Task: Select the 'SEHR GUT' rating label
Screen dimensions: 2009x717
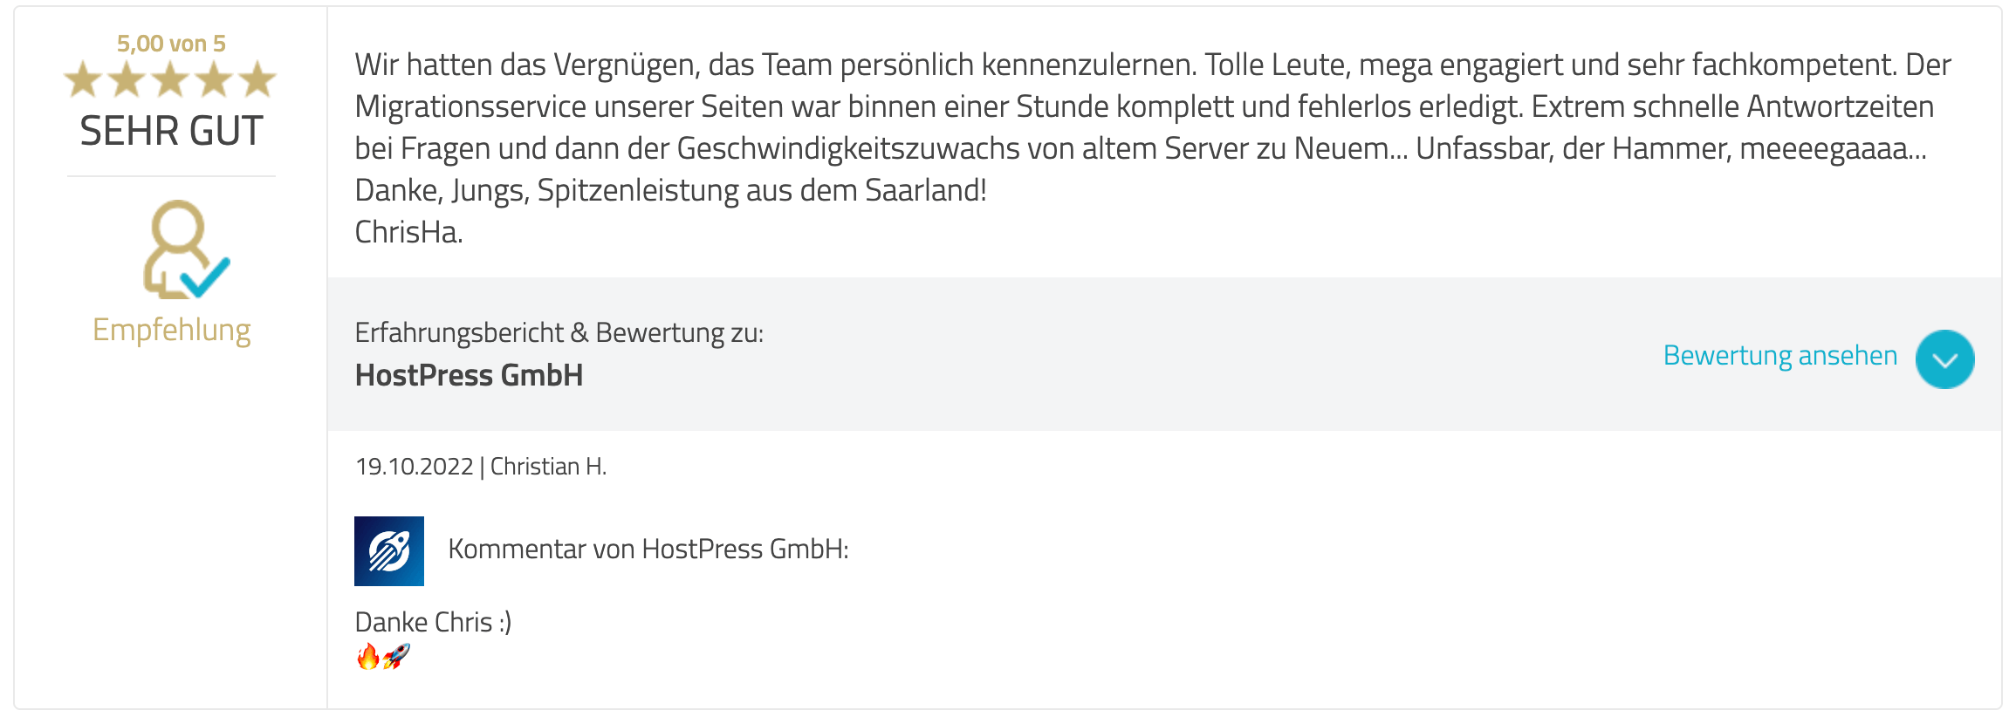Action: coord(170,132)
